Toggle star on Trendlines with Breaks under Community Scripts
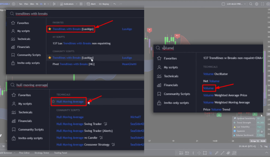Screen dimensions: 270x157 tap(50, 58)
